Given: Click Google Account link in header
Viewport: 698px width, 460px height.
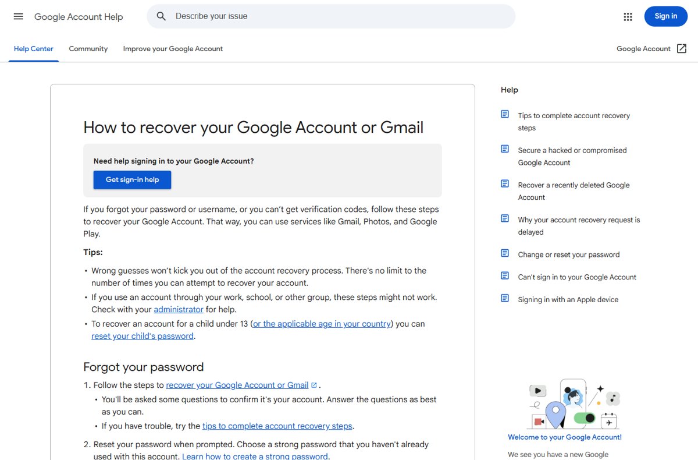Looking at the screenshot, I should click(x=644, y=49).
